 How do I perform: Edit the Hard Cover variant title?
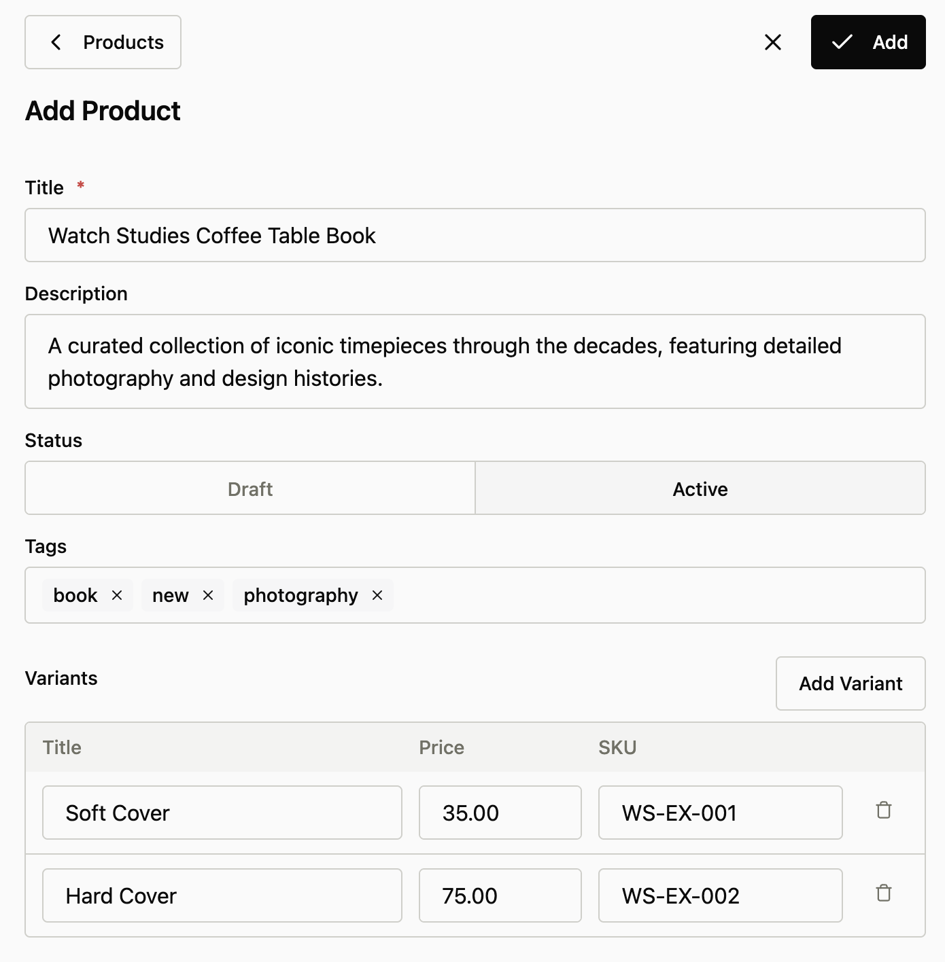tap(222, 895)
